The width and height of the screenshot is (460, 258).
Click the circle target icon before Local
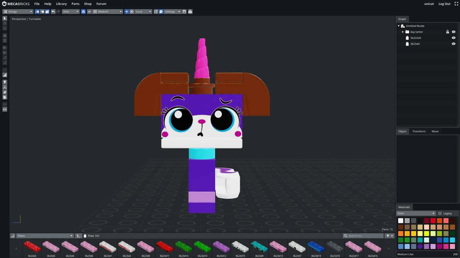click(x=132, y=12)
